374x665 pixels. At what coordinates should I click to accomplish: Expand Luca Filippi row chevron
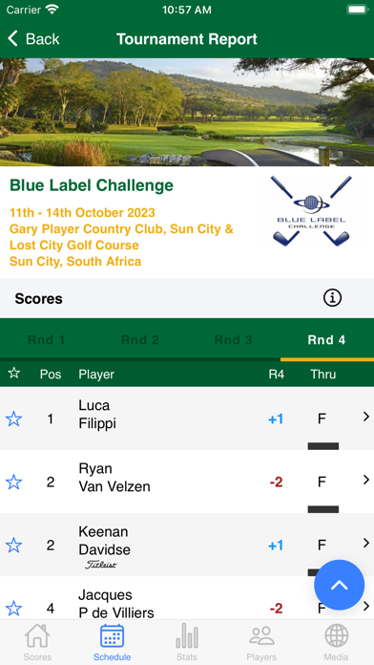tap(366, 417)
